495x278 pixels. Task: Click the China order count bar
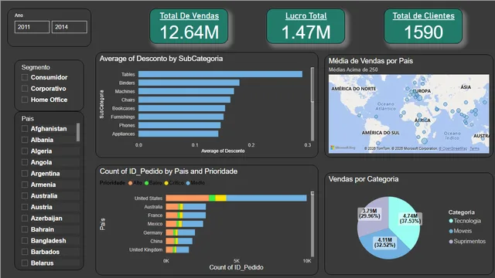point(179,241)
